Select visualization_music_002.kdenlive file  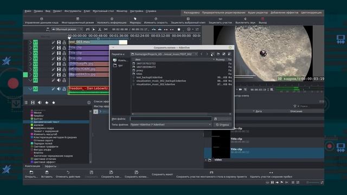tap(156, 84)
